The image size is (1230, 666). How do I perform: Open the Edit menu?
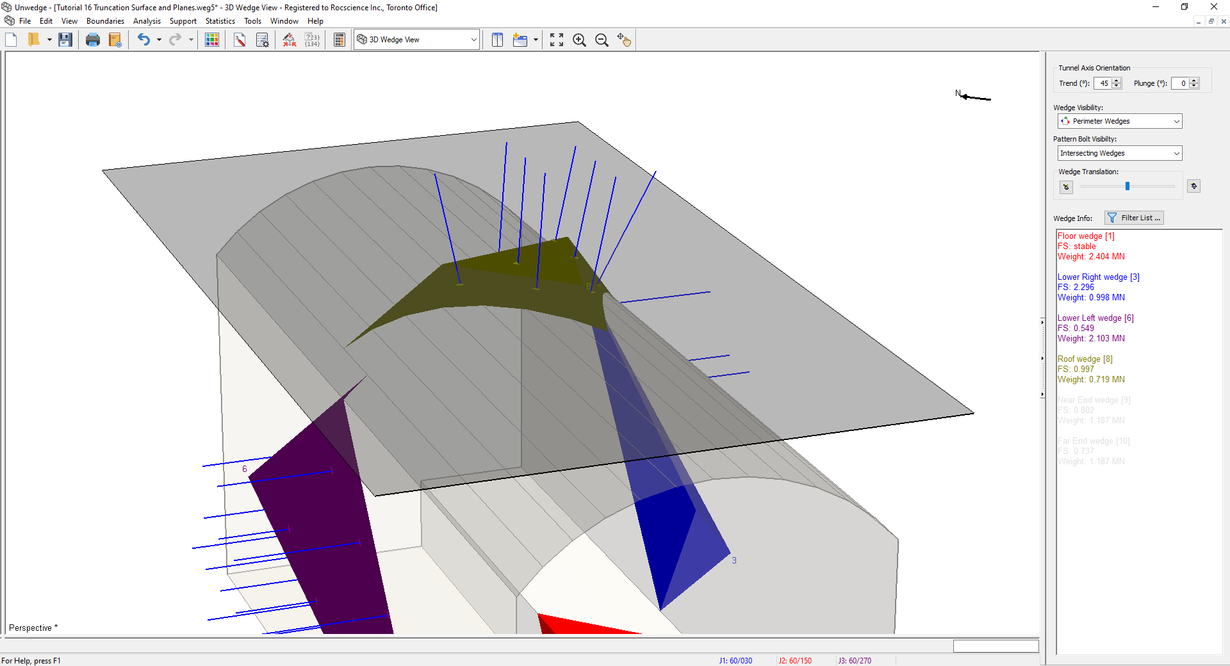click(46, 21)
